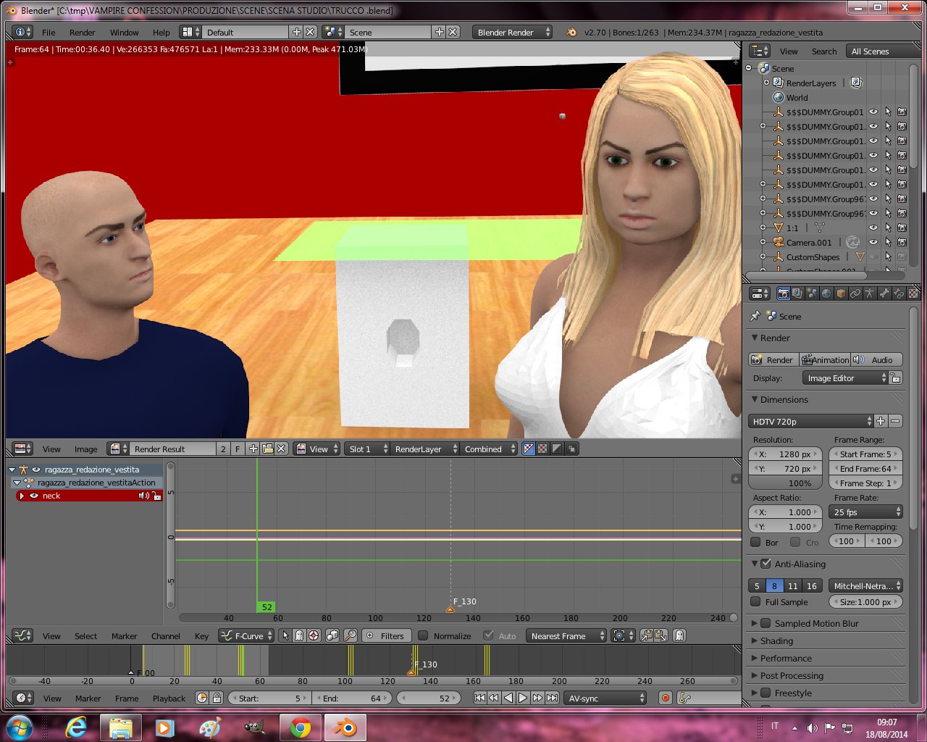
Task: Click the Windows Start button
Action: pyautogui.click(x=20, y=727)
